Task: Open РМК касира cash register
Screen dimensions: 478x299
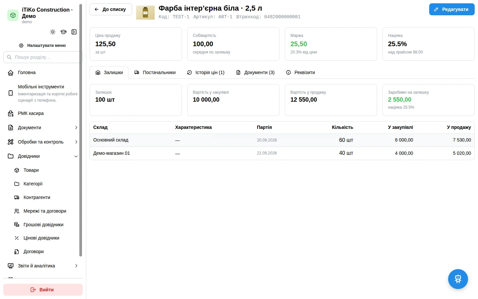Action: (x=43, y=113)
